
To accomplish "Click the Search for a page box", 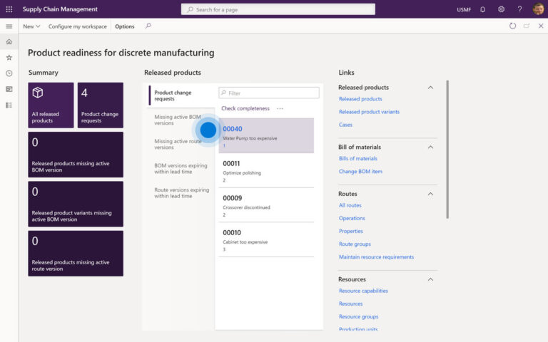I will (x=278, y=9).
